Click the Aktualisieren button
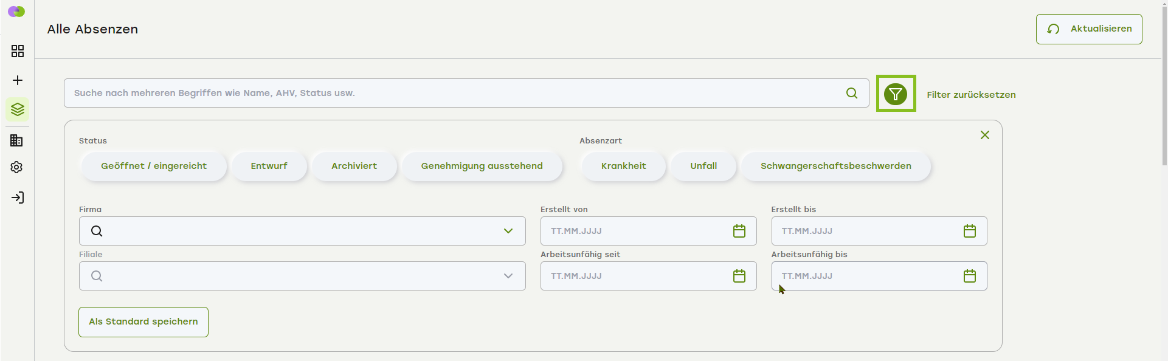 point(1088,29)
